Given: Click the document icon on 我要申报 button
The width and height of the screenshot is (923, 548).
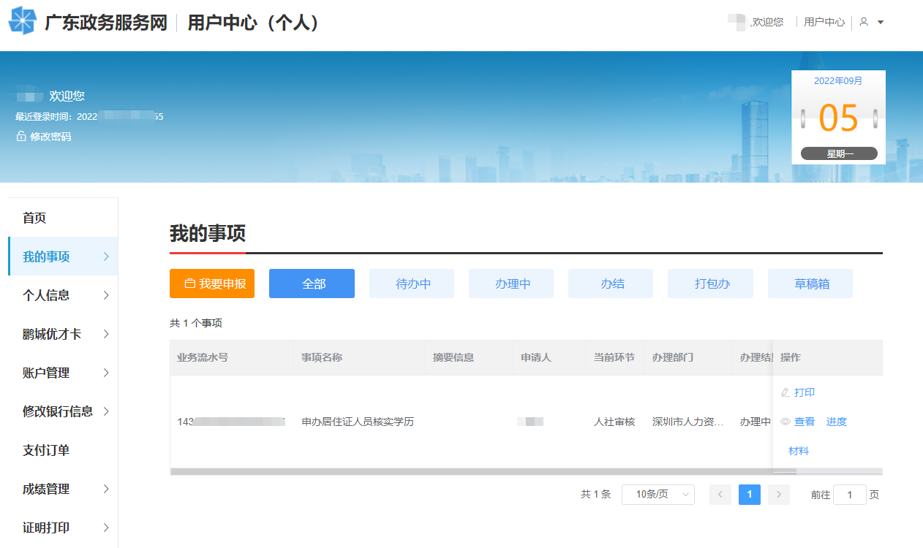Looking at the screenshot, I should click(190, 283).
